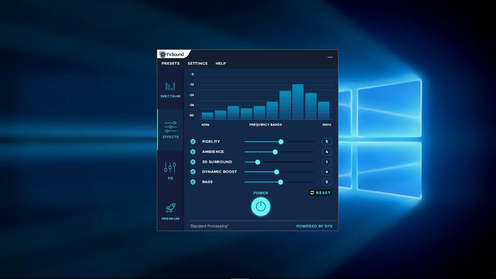Image resolution: width=496 pixels, height=279 pixels.
Task: Click the Reset button
Action: click(x=320, y=193)
